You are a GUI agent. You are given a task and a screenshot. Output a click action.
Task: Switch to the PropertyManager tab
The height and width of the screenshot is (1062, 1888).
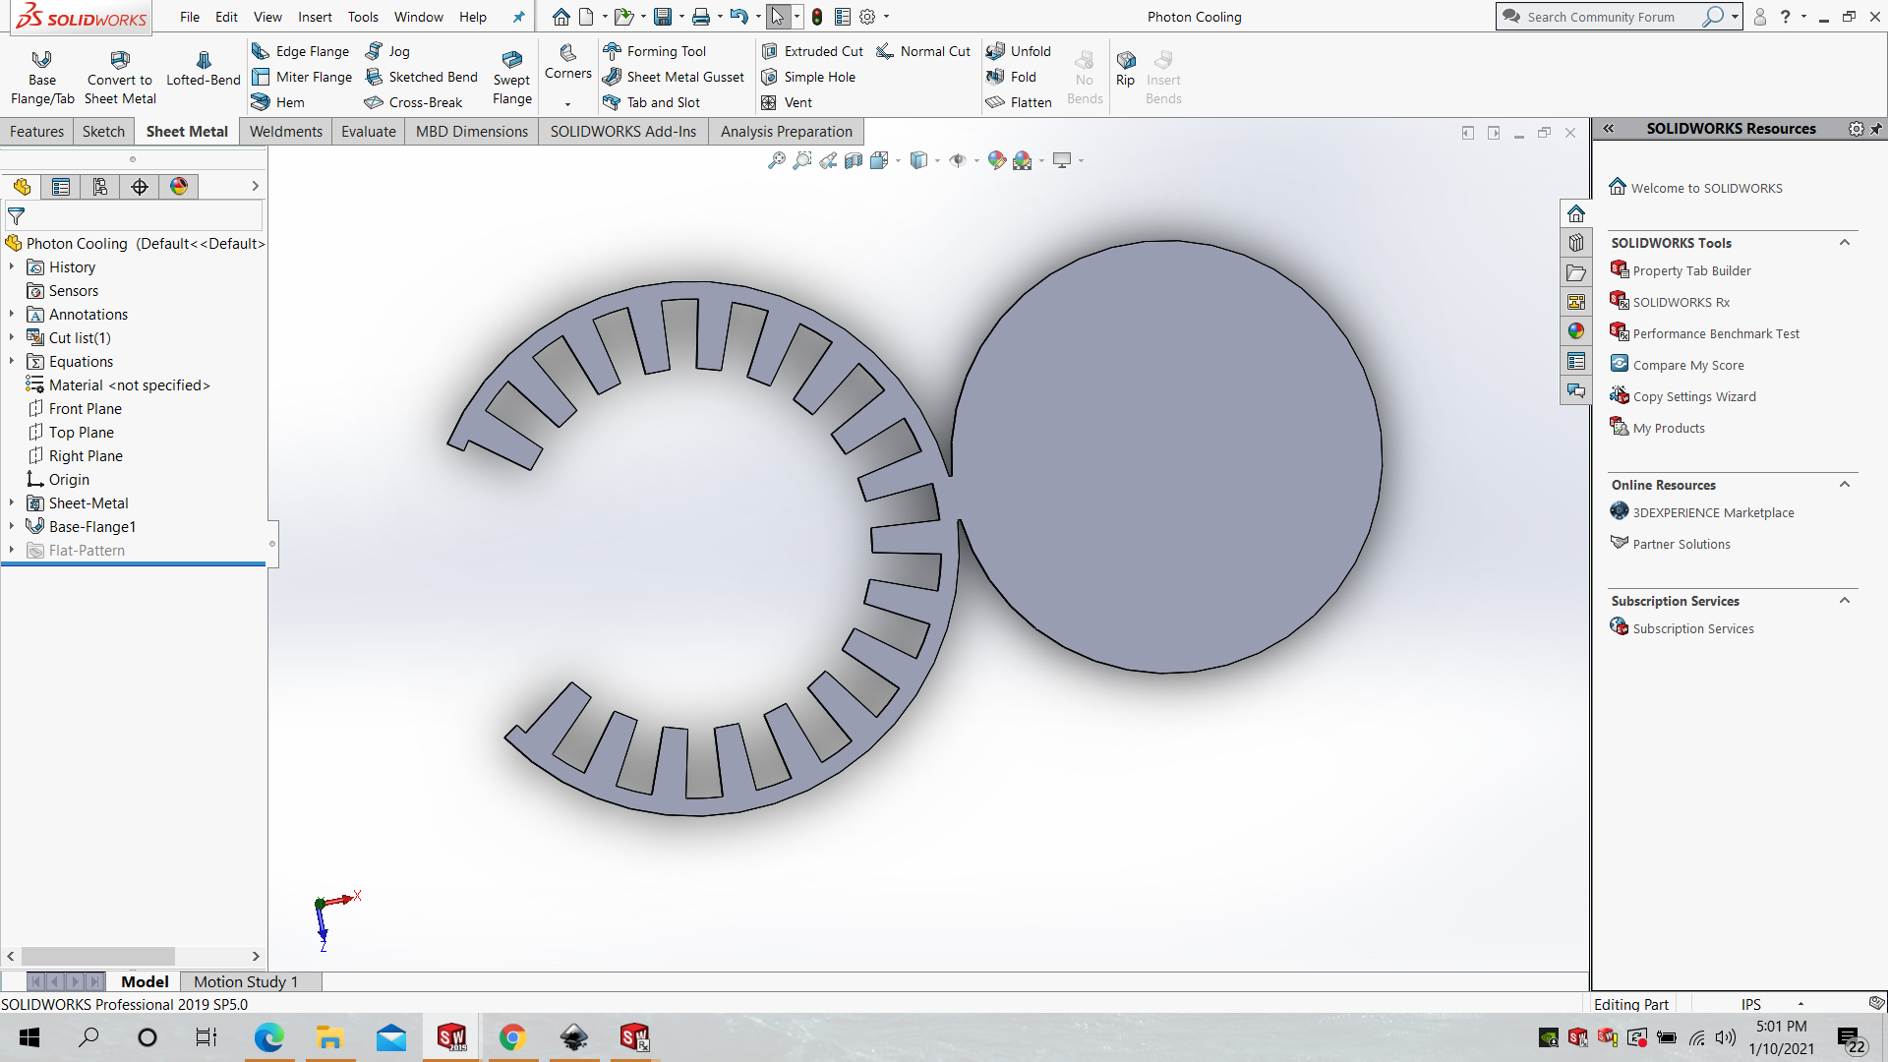coord(61,187)
